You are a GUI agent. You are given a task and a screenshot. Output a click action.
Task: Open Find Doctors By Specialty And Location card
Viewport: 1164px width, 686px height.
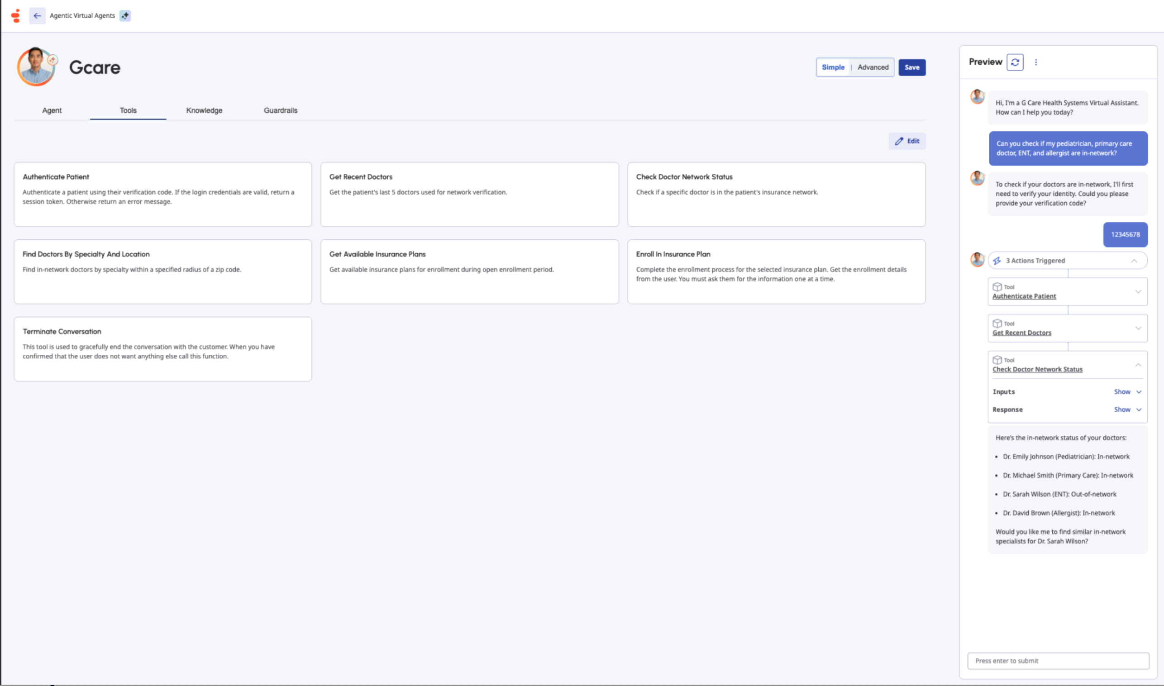tap(163, 272)
